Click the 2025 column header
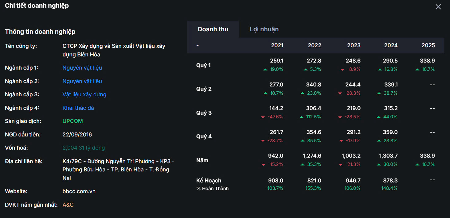The width and height of the screenshot is (450, 218). click(x=428, y=45)
